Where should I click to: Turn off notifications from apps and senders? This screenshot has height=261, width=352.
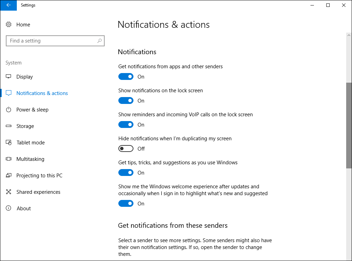click(126, 77)
